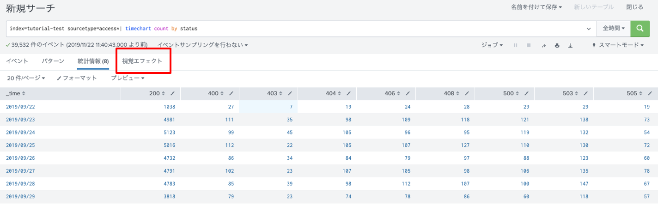The image size is (658, 212).
Task: Run the search with green magnifier button
Action: coord(640,29)
